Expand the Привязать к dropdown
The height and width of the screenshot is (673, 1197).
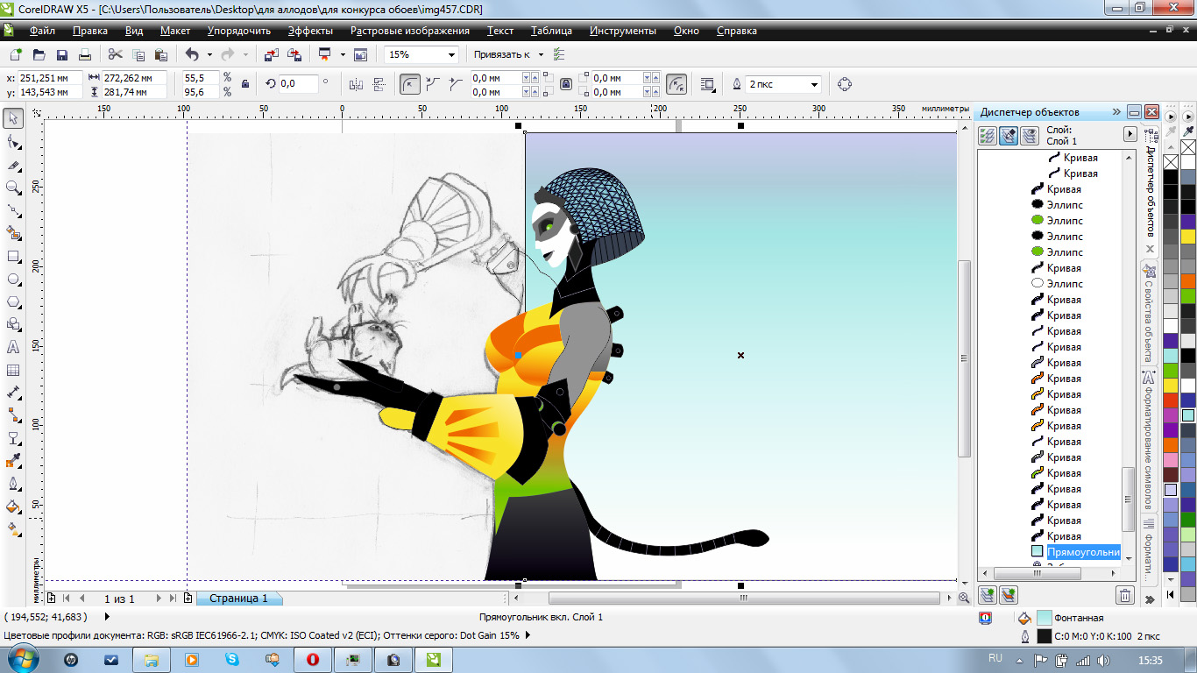(541, 54)
